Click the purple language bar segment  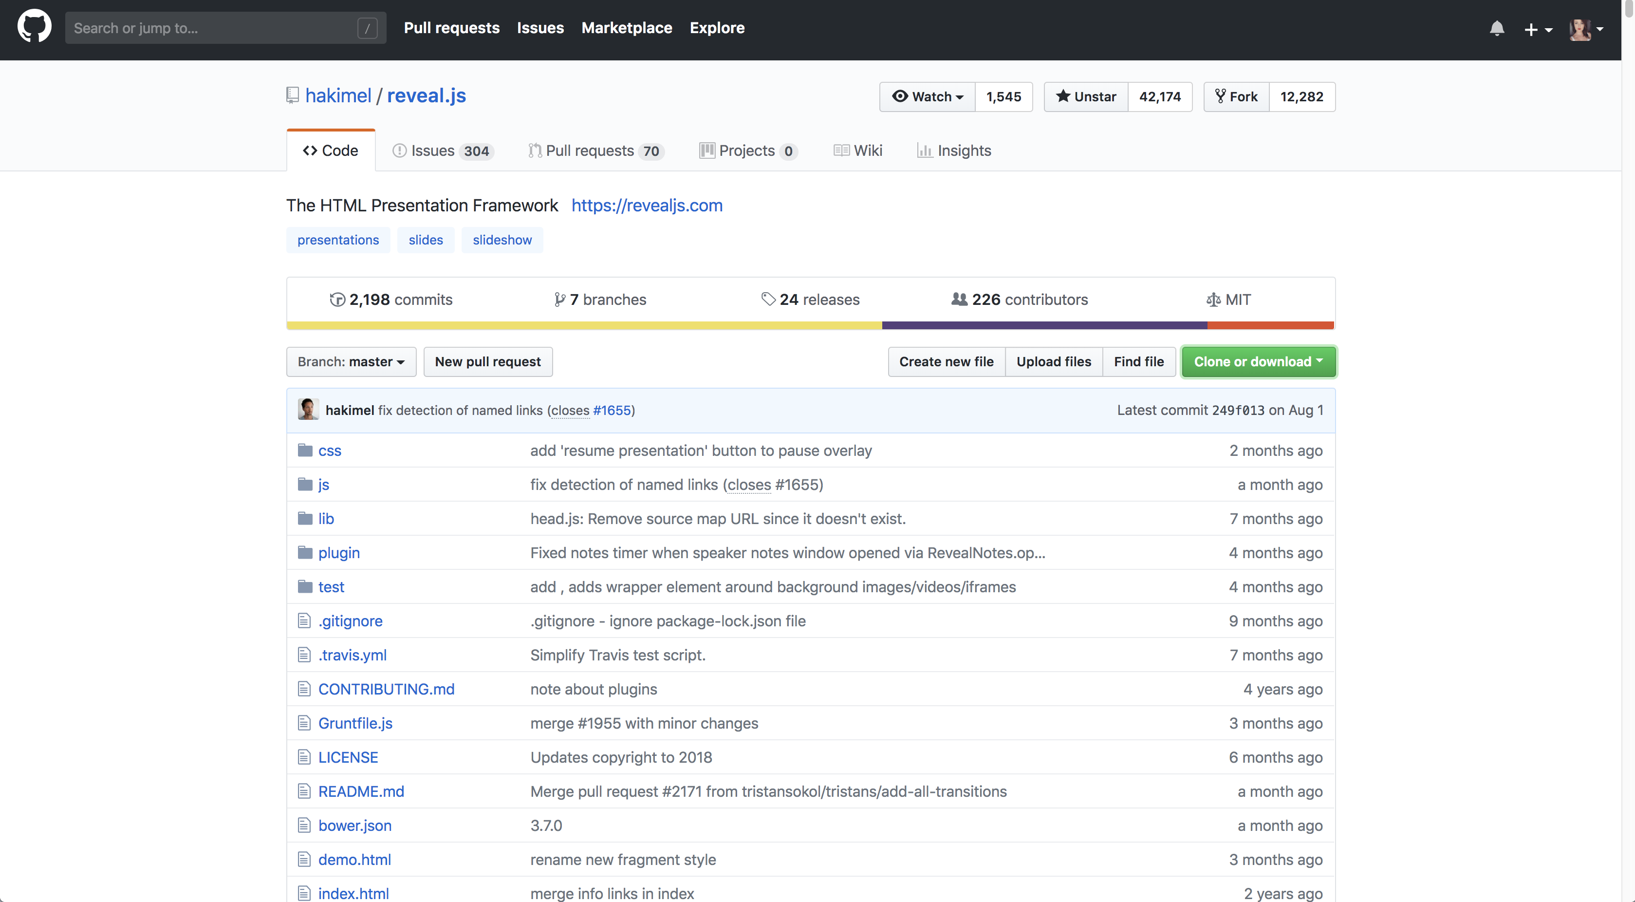(x=1044, y=325)
